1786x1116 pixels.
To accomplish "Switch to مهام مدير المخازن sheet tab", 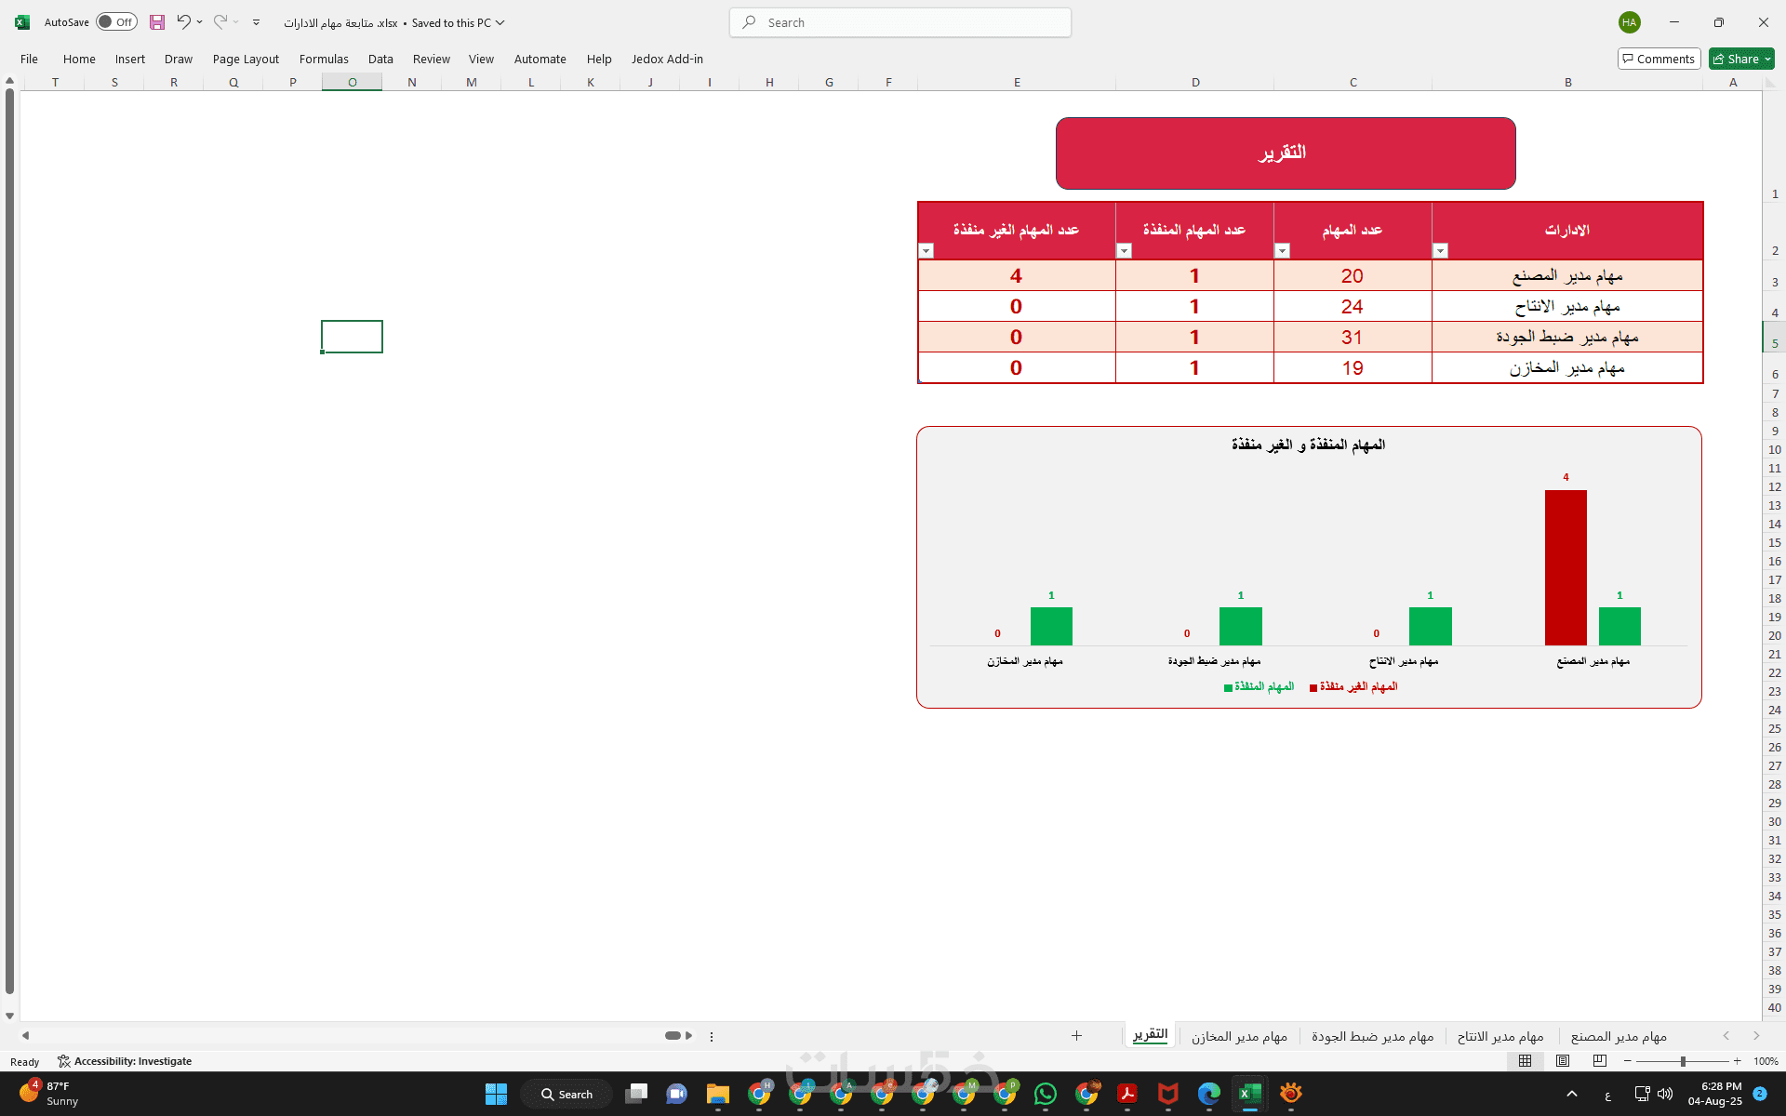I will (x=1239, y=1036).
